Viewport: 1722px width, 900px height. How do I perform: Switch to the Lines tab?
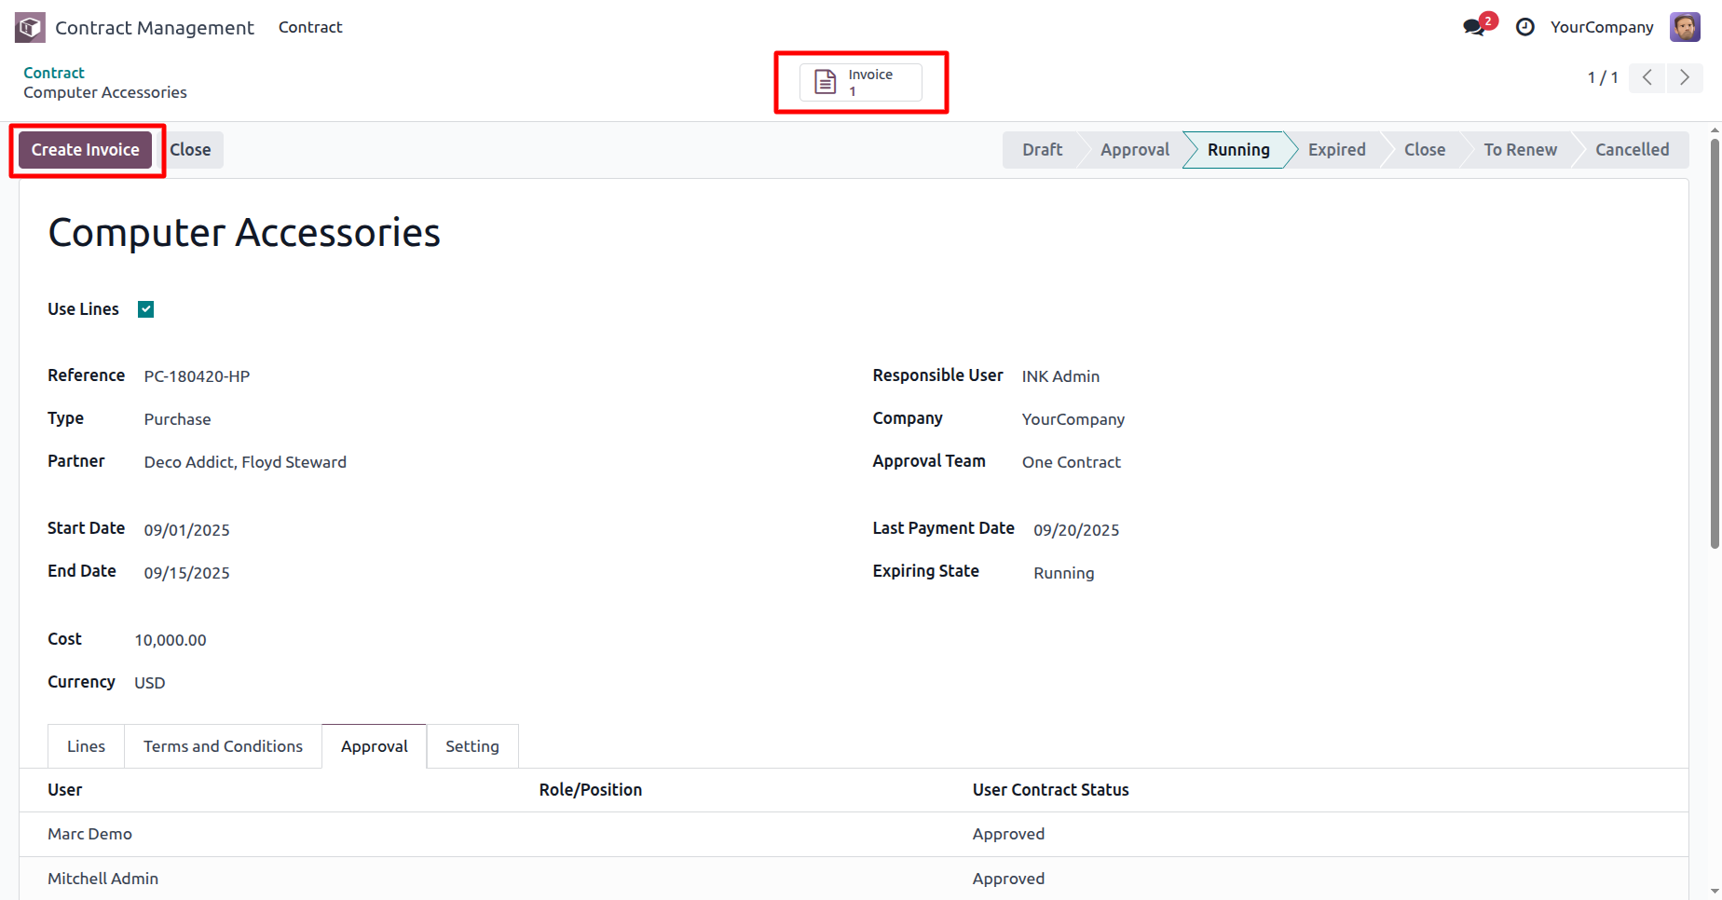[86, 746]
